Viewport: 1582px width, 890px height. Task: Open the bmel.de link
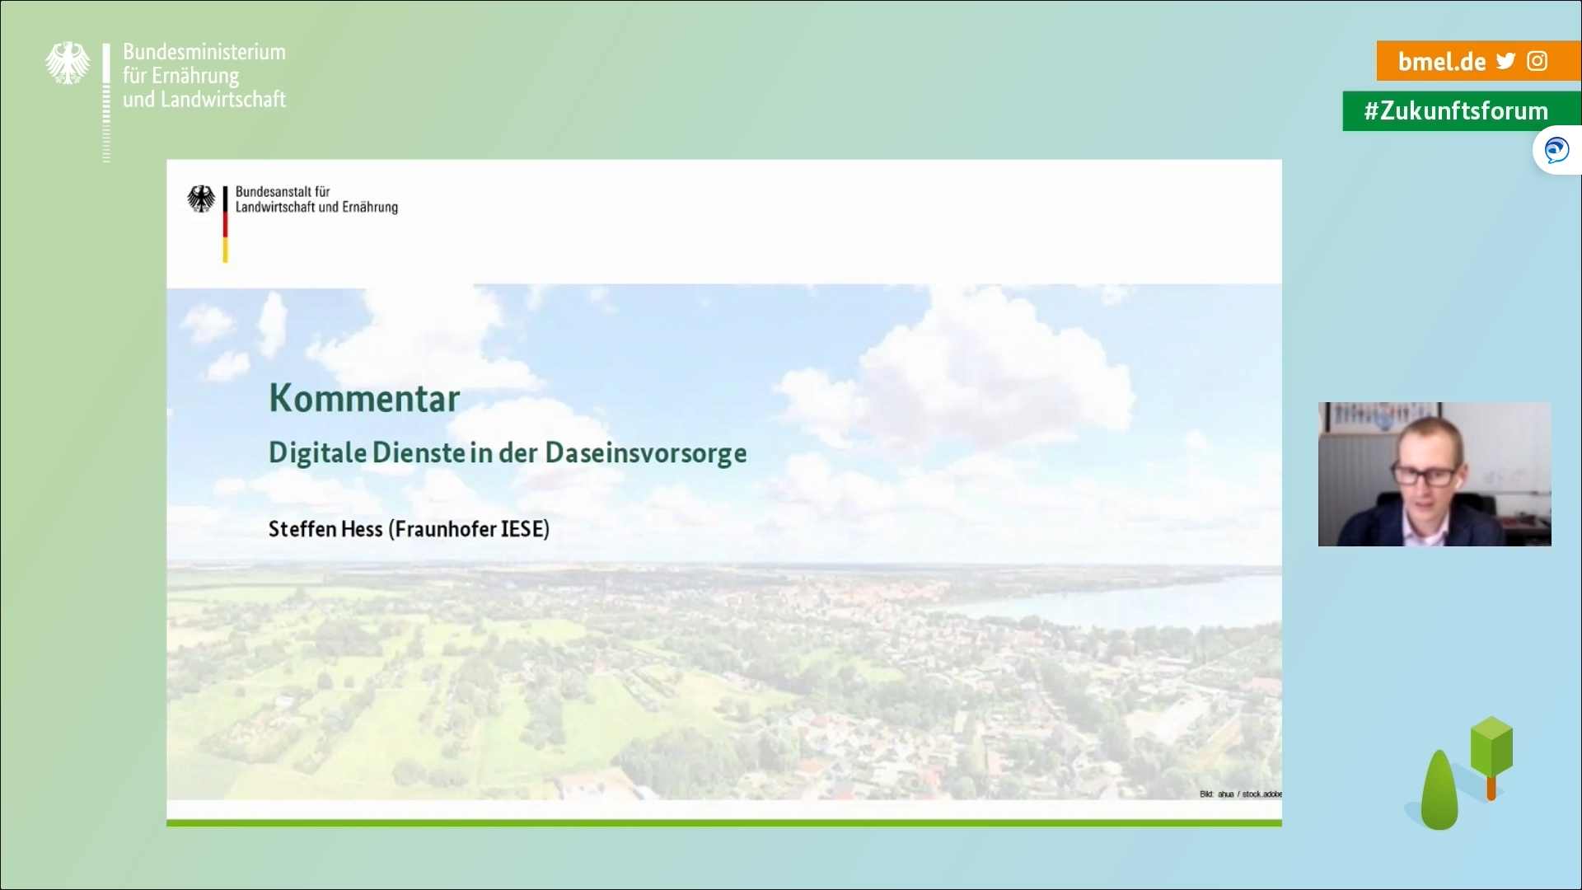(x=1442, y=62)
